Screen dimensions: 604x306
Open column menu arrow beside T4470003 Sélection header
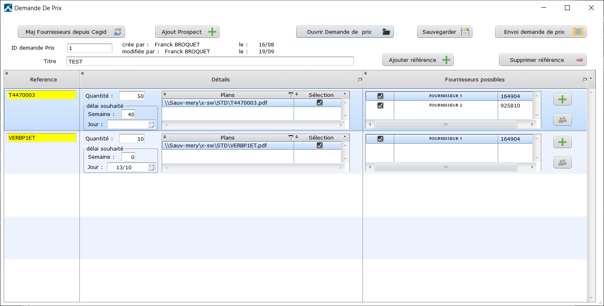tap(345, 94)
